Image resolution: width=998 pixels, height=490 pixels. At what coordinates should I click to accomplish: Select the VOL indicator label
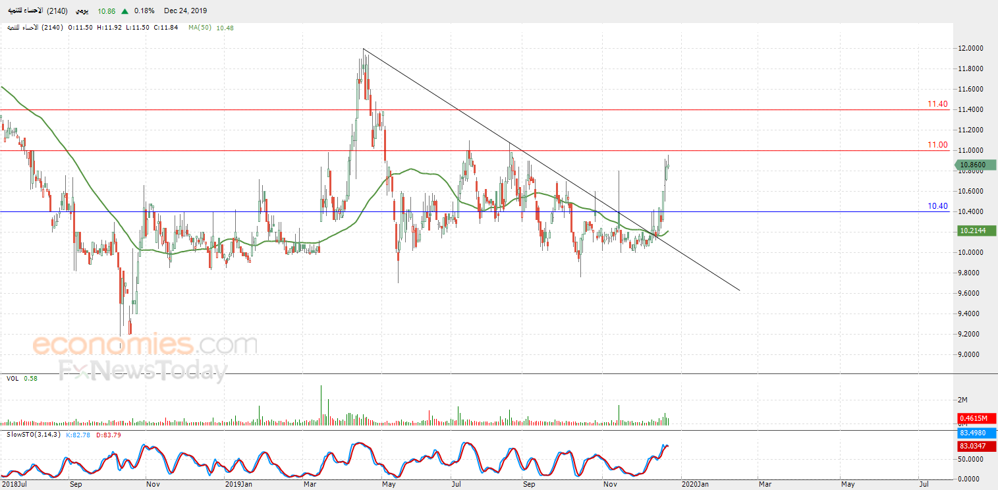point(13,379)
